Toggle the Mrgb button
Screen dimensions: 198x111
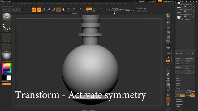pos(68,9)
